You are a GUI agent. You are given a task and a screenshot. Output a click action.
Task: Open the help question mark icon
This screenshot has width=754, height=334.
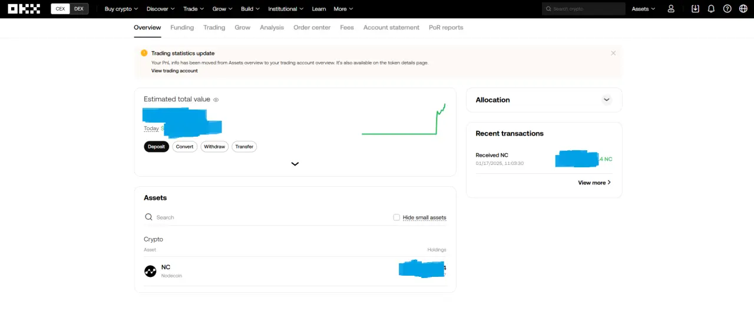click(727, 9)
